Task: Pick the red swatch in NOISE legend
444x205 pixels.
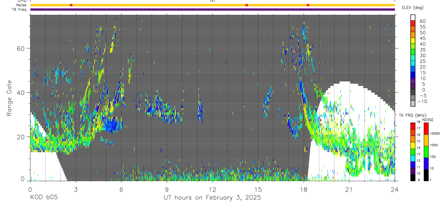Action: click(x=426, y=128)
